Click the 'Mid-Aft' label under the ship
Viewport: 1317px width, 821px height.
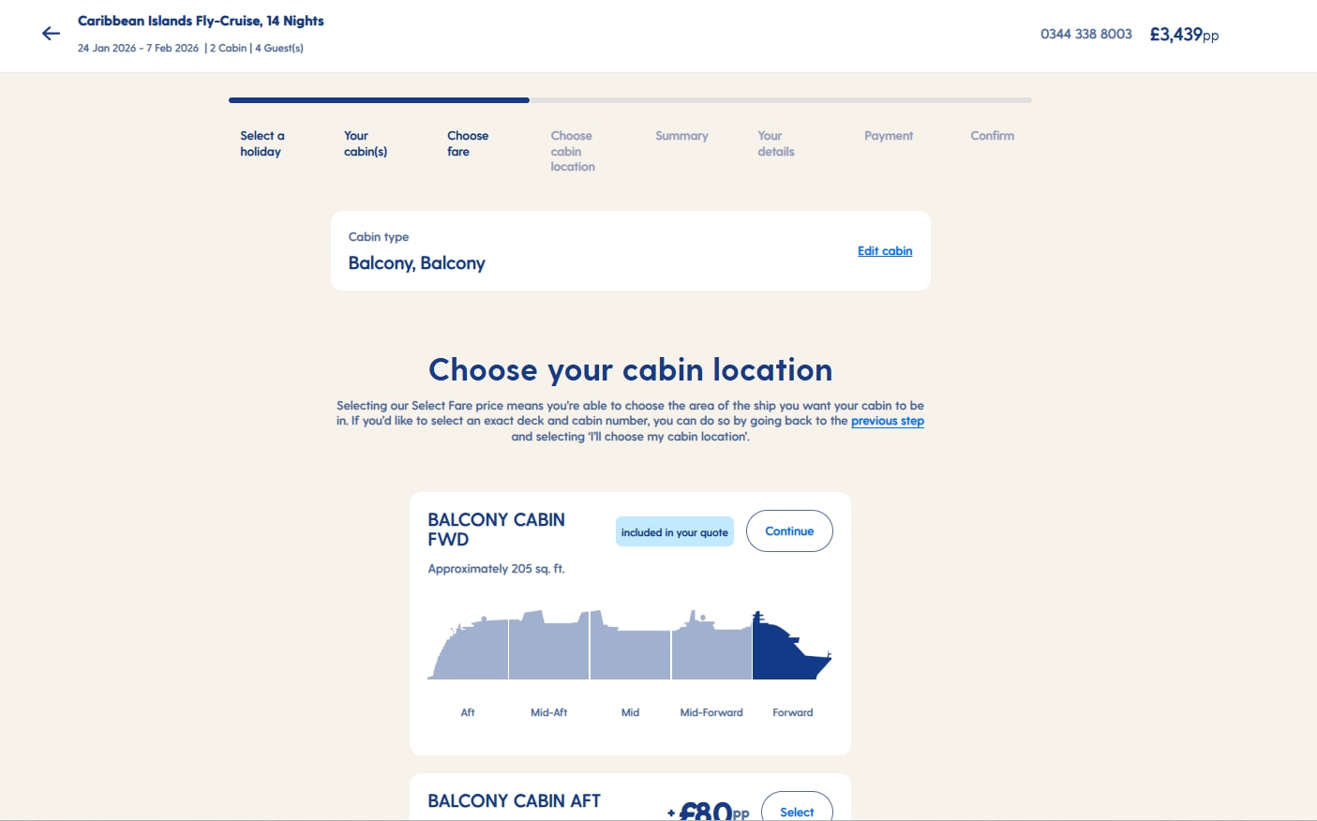[x=549, y=712]
